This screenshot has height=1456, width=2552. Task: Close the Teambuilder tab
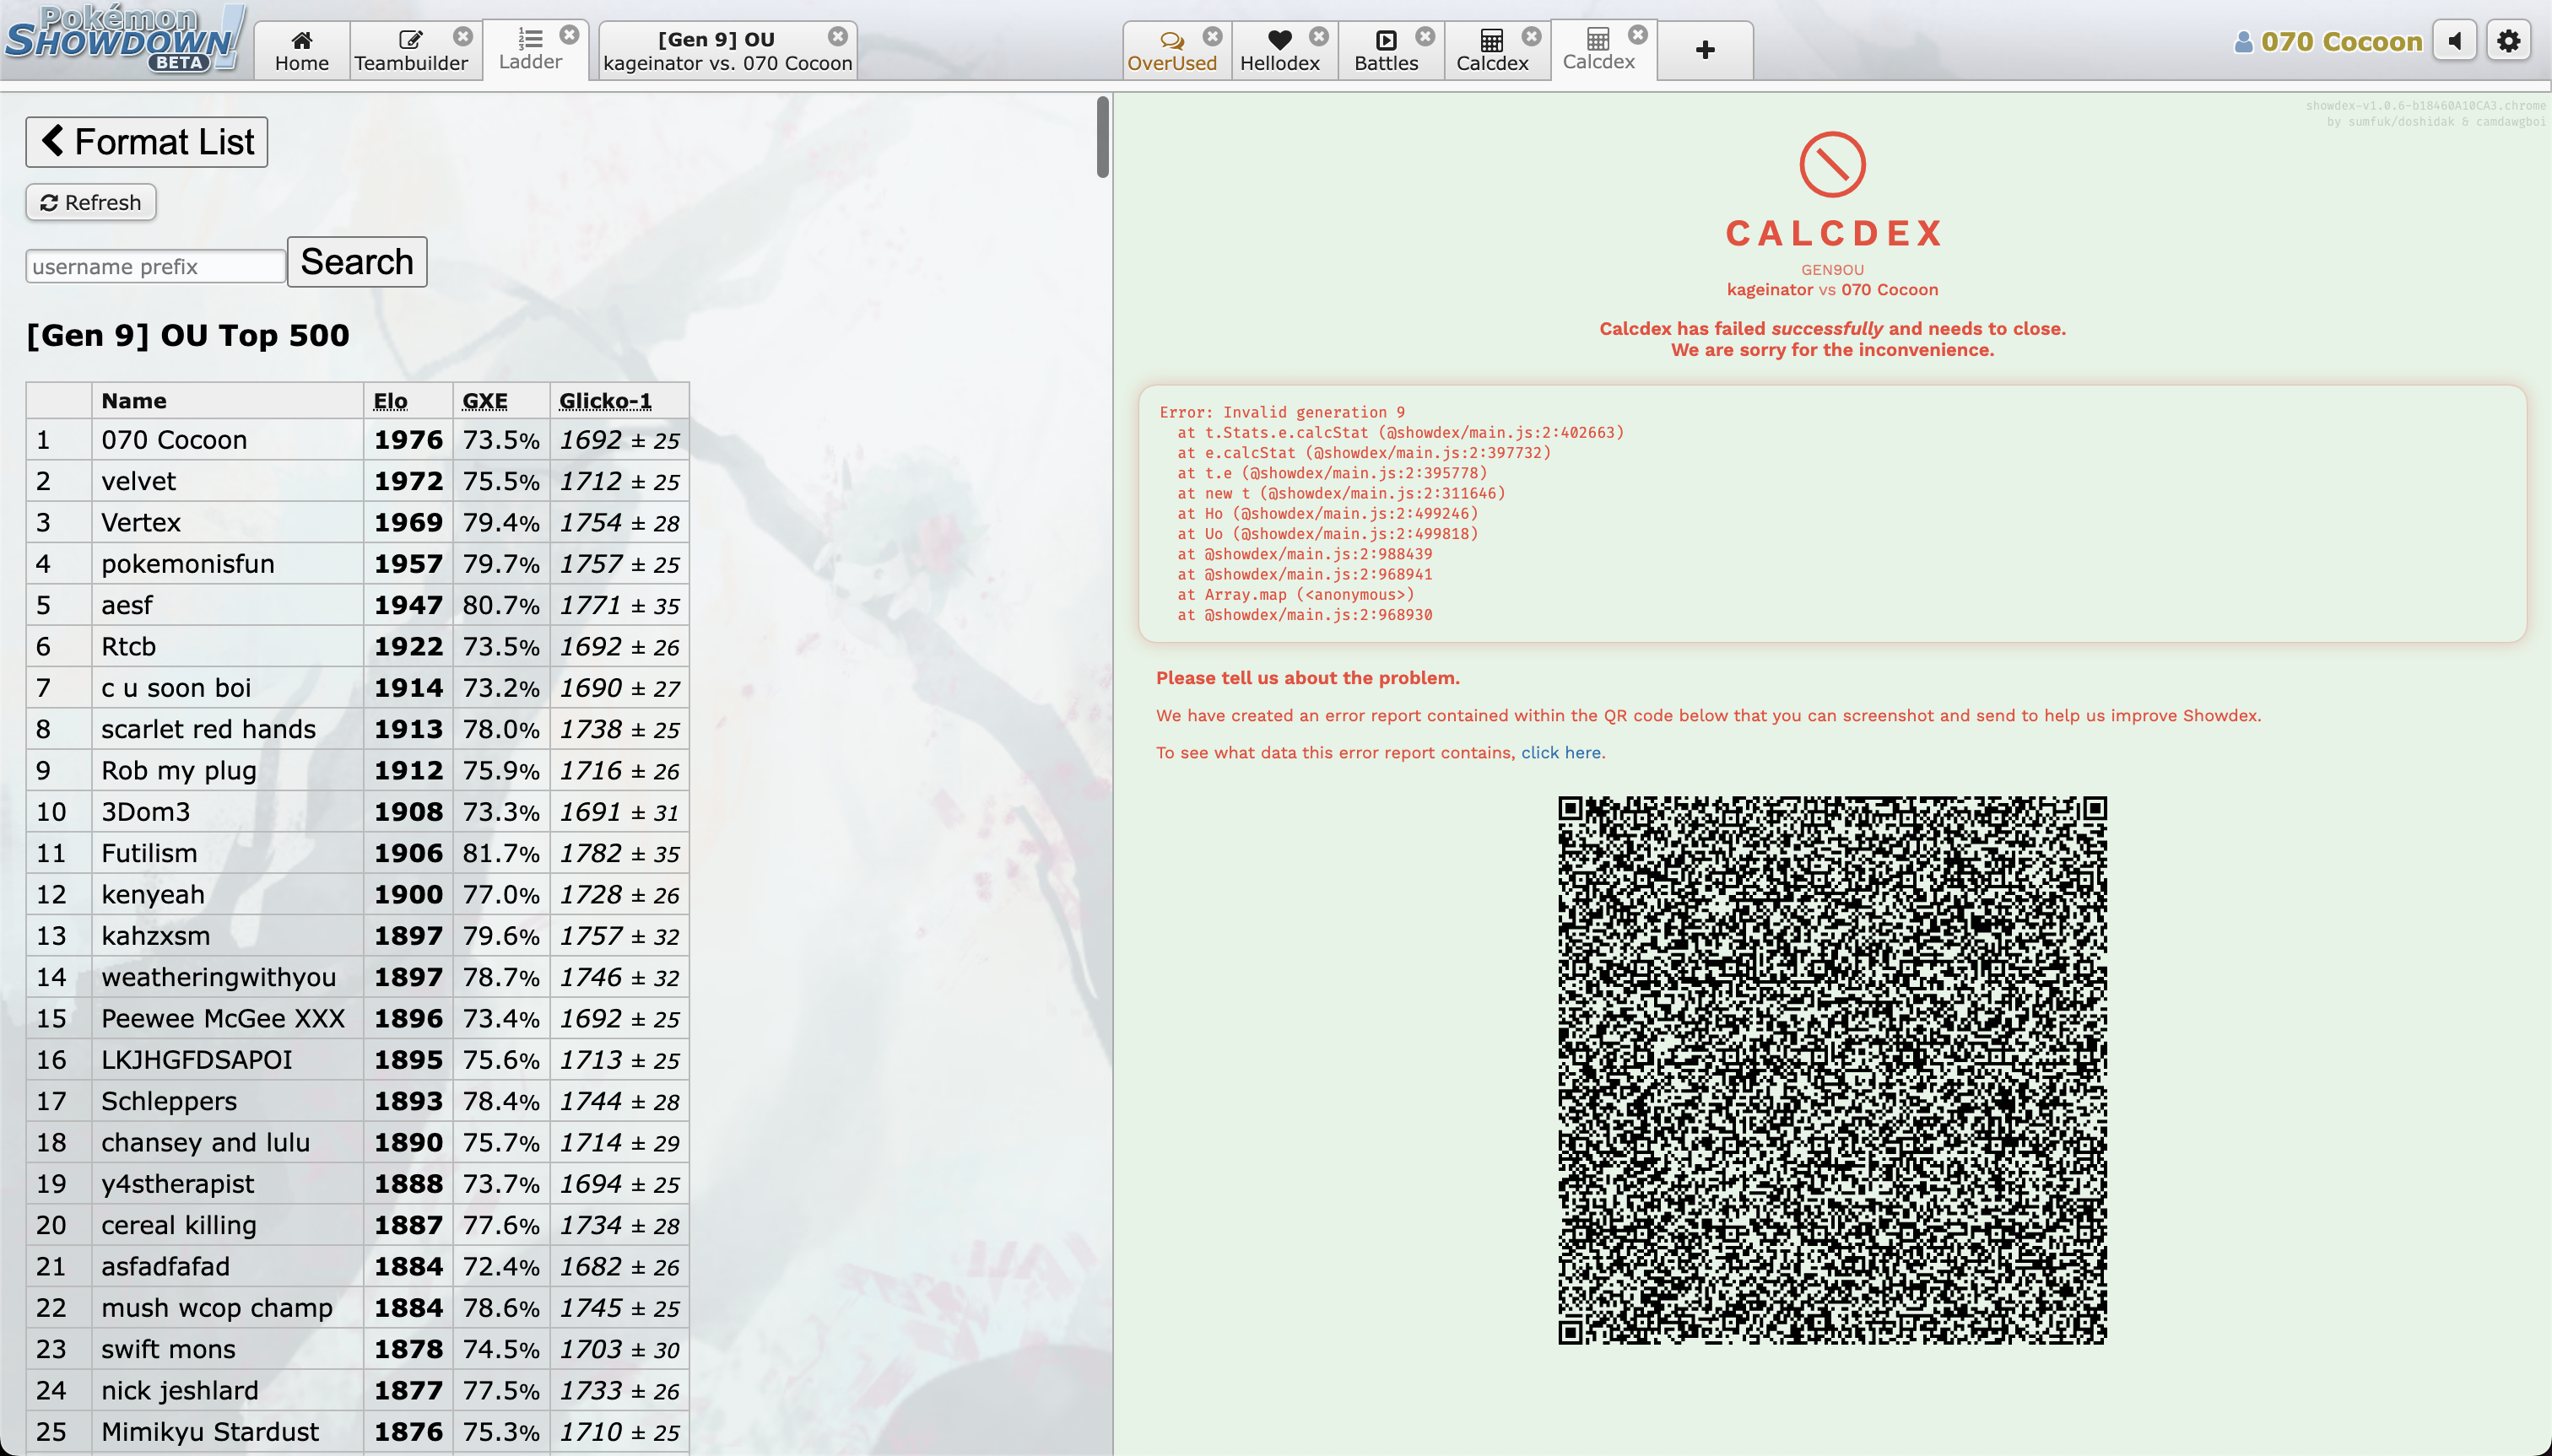462,36
